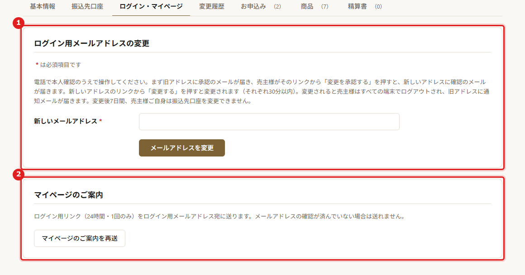
Task: Click the ログイン用メールアドレスの変更 heading
Action: (91, 43)
